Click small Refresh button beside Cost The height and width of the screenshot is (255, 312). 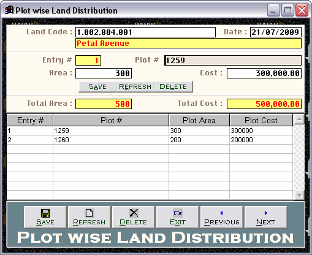tap(135, 86)
